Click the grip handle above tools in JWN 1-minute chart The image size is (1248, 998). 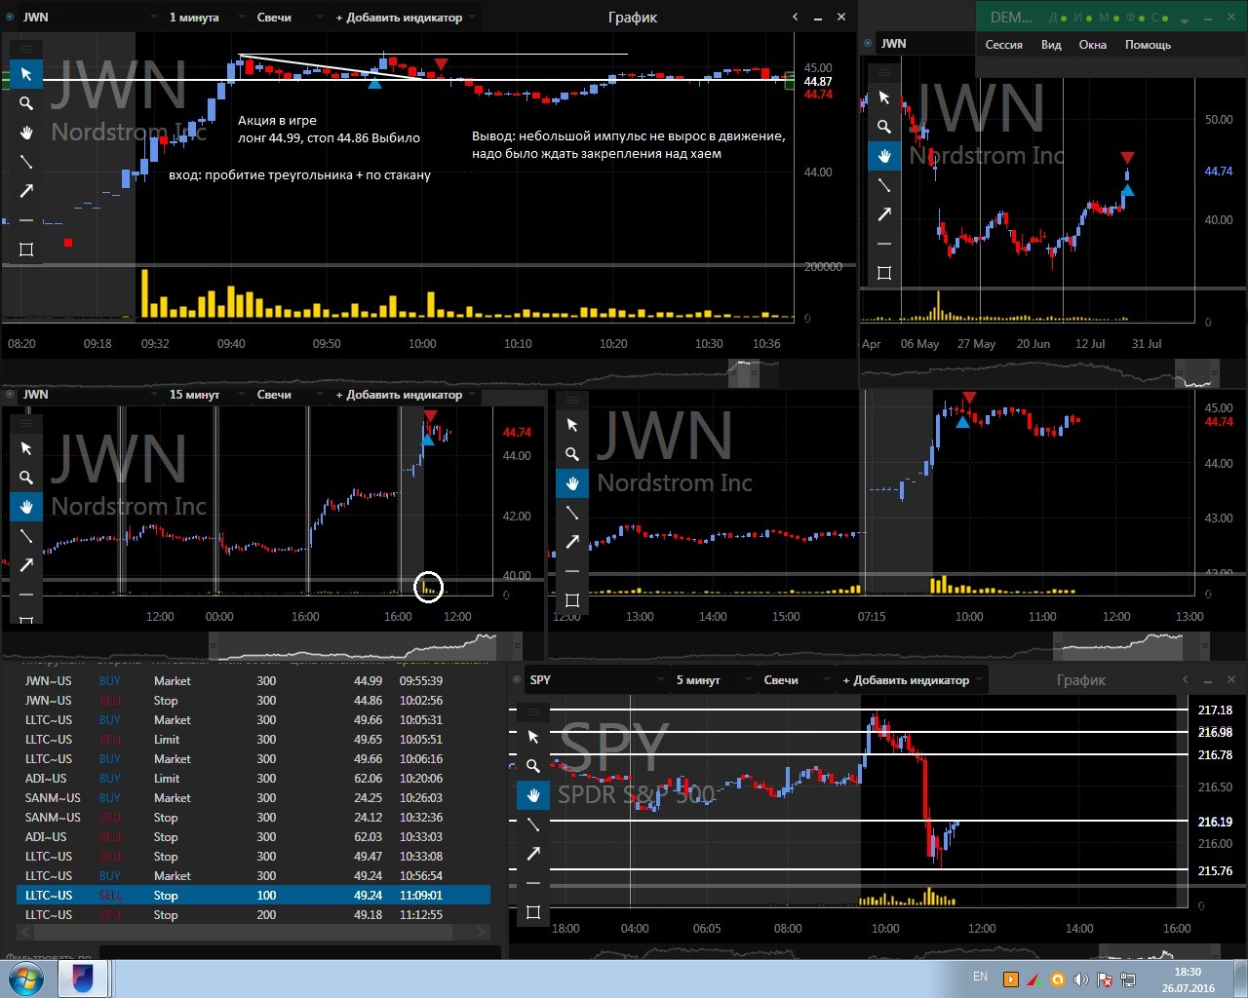(26, 49)
